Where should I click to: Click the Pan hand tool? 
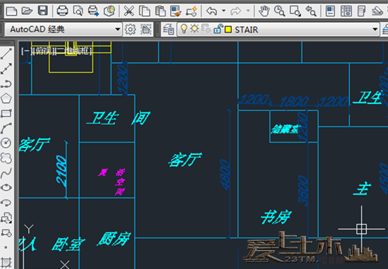pyautogui.click(x=264, y=11)
